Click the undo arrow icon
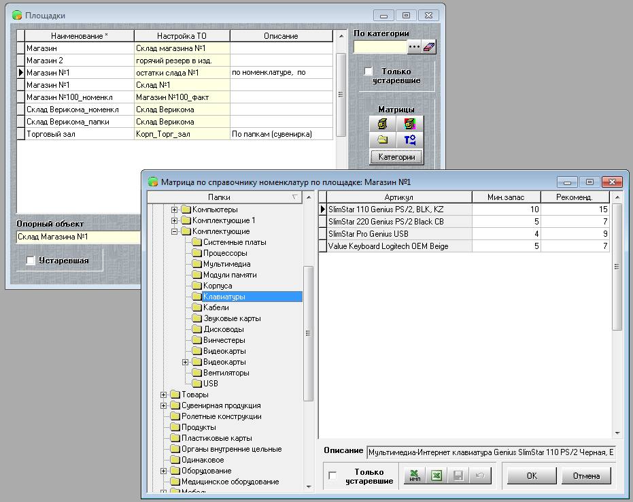Screen dimensions: 633x502 (x=480, y=475)
